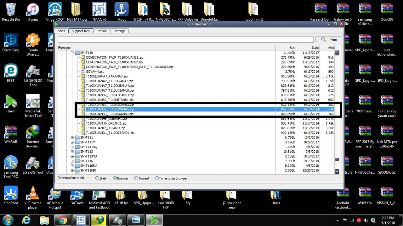
Task: Open VLC media player desktop shortcut
Action: click(x=33, y=198)
